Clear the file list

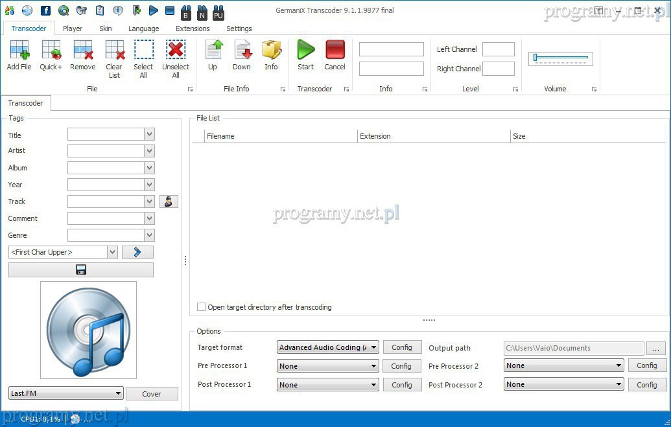point(114,51)
